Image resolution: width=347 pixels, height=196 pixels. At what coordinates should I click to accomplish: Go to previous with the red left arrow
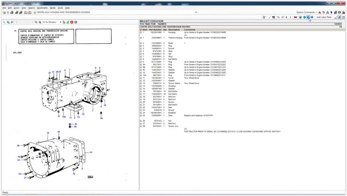pos(286,17)
